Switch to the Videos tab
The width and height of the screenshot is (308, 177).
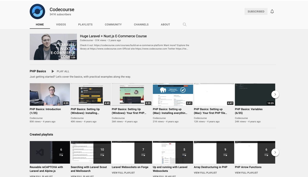61,25
